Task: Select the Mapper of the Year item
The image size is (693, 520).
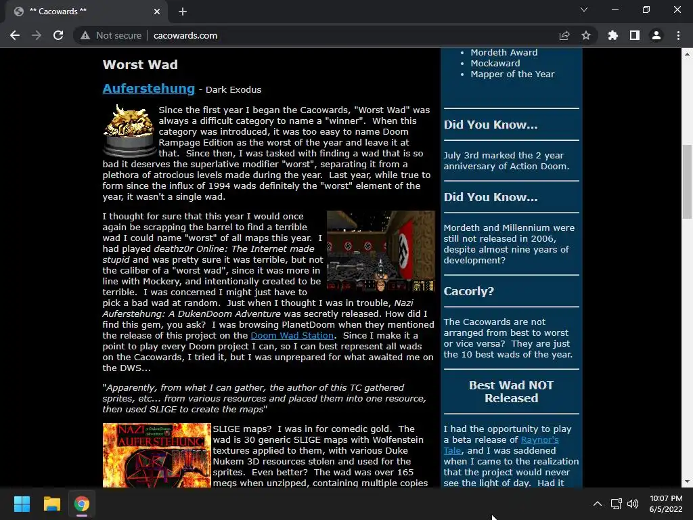Action: tap(512, 74)
